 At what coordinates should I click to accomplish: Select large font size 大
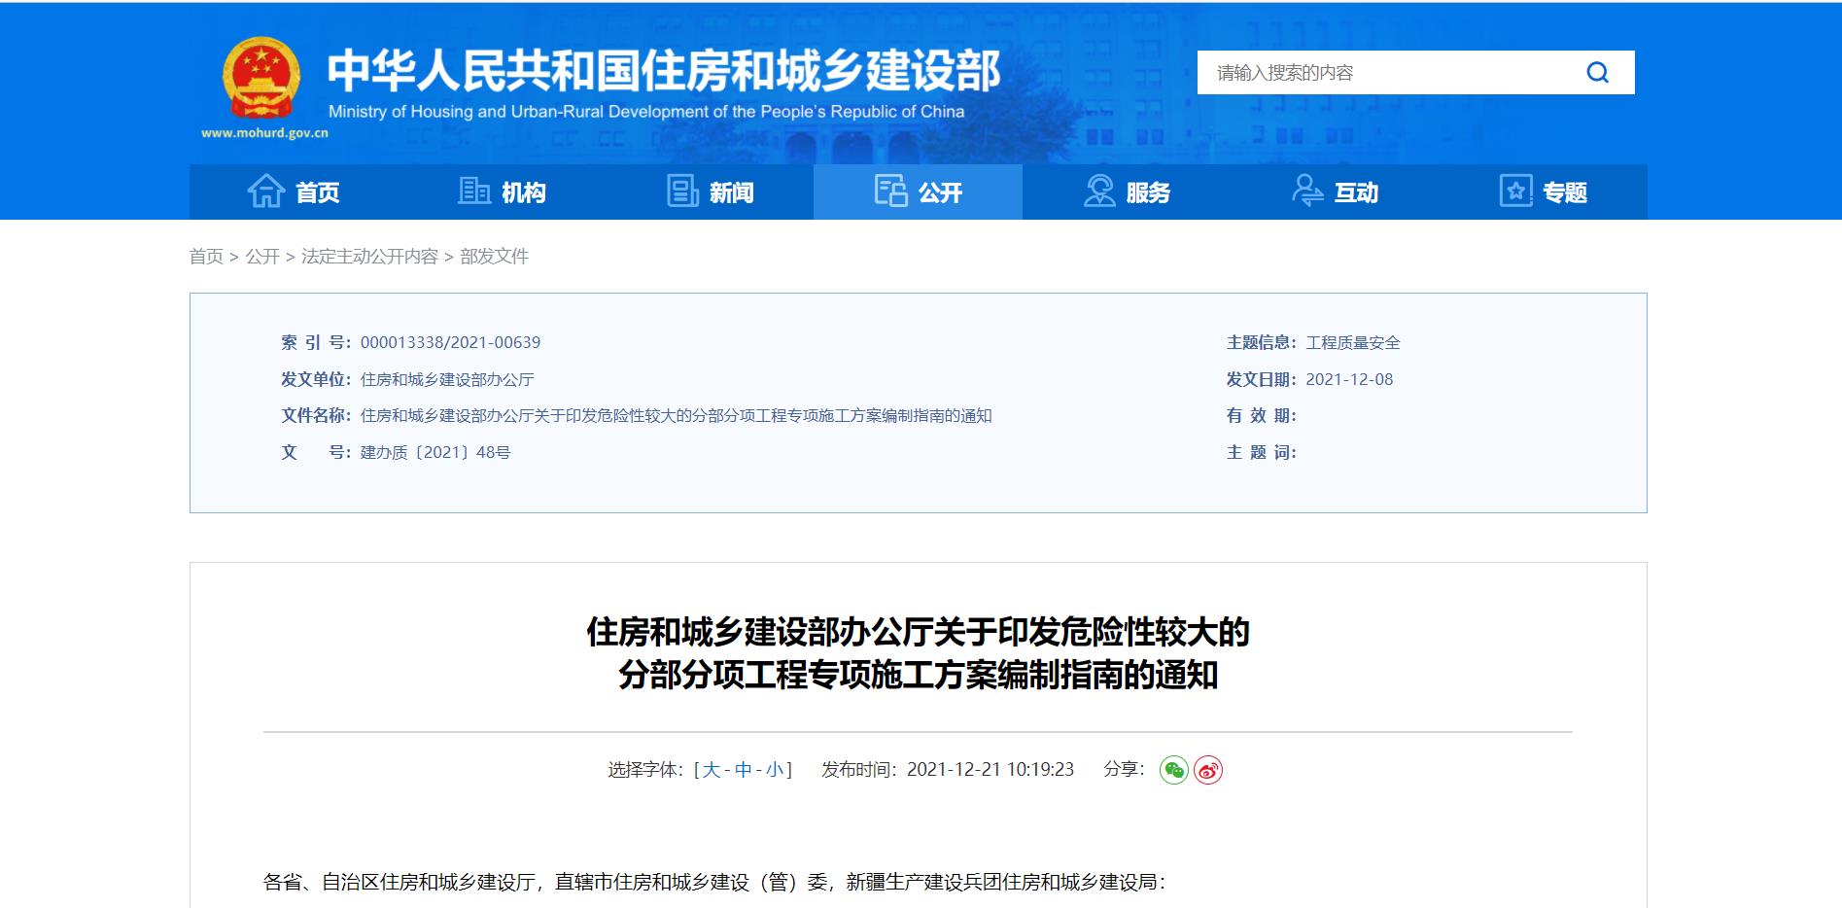pyautogui.click(x=712, y=770)
